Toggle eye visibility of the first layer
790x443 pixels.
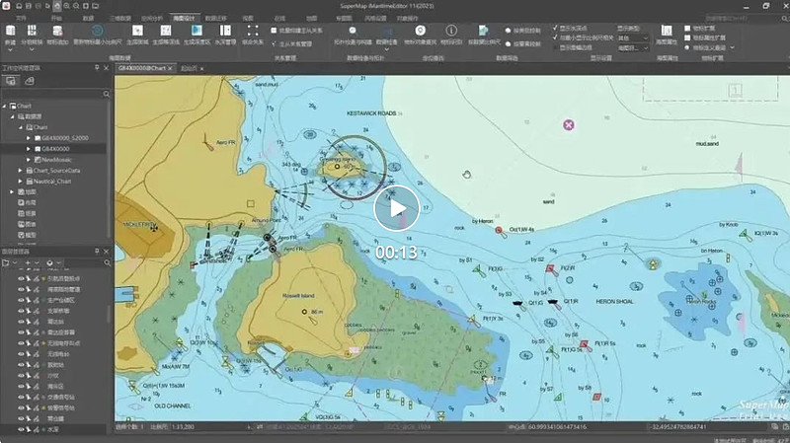click(x=22, y=279)
